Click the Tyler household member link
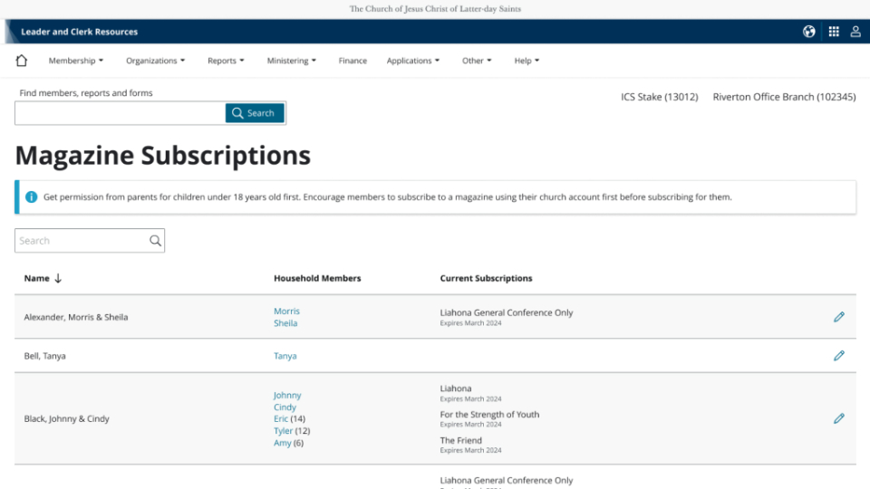Image resolution: width=870 pixels, height=489 pixels. coord(283,431)
